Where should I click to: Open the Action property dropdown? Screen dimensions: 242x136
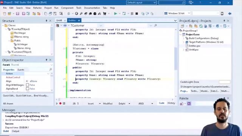point(48,74)
